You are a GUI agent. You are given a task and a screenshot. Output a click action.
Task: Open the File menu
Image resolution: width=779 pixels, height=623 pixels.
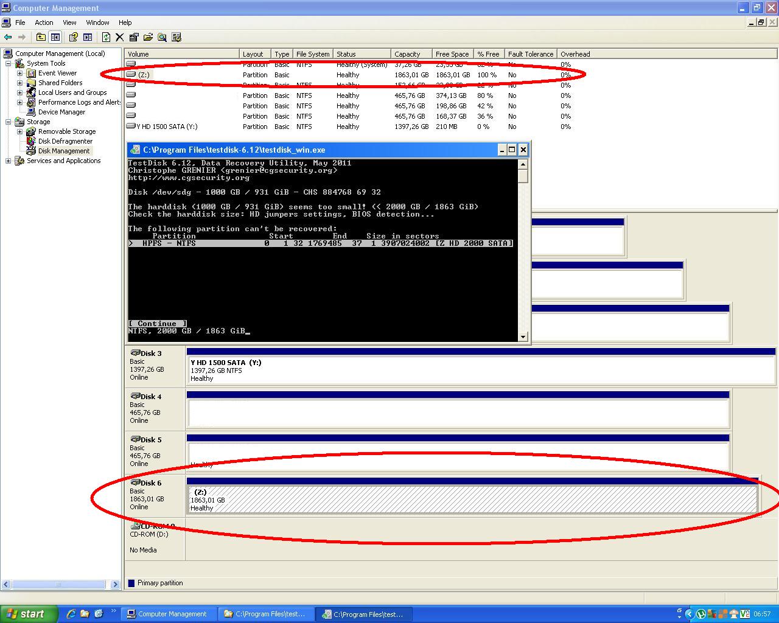pyautogui.click(x=20, y=23)
